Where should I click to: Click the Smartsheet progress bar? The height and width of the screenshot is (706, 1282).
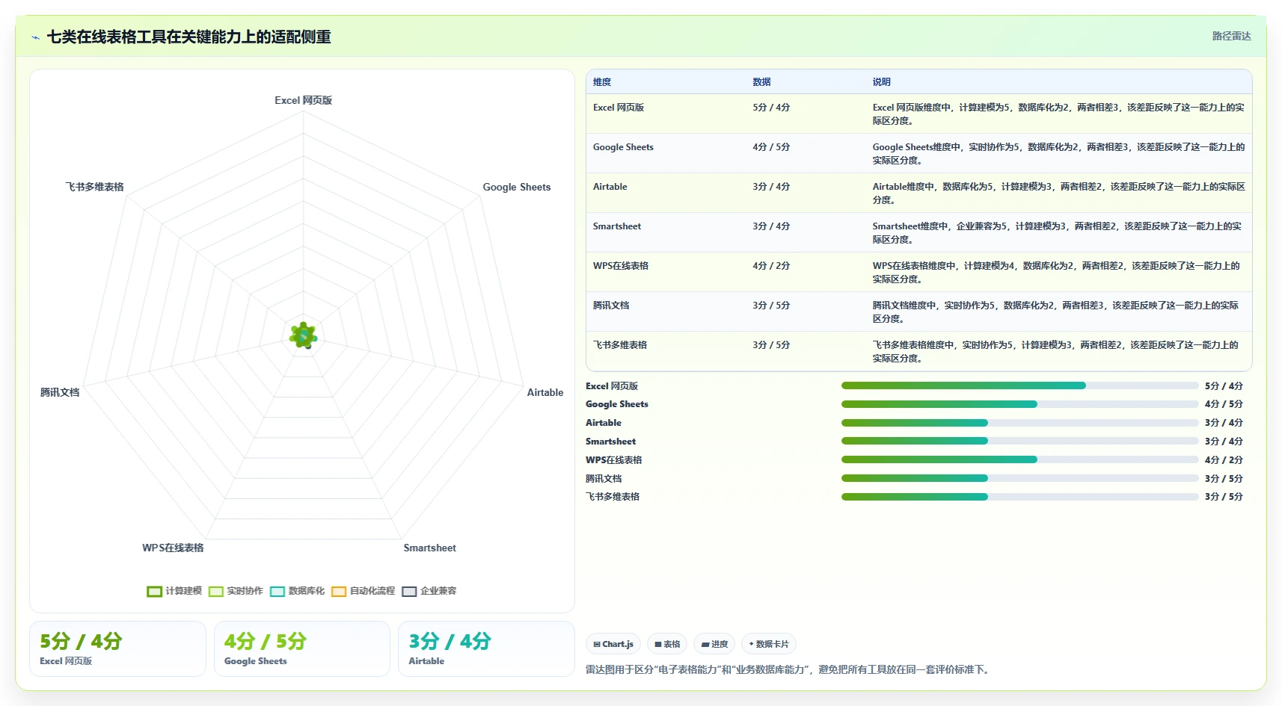pyautogui.click(x=1020, y=441)
